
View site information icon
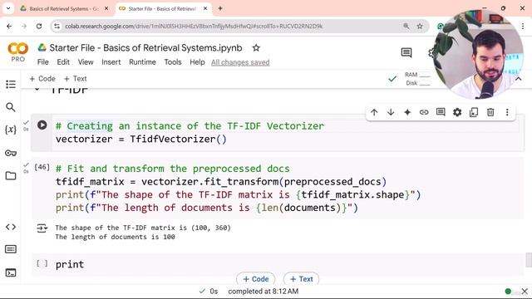(x=57, y=26)
